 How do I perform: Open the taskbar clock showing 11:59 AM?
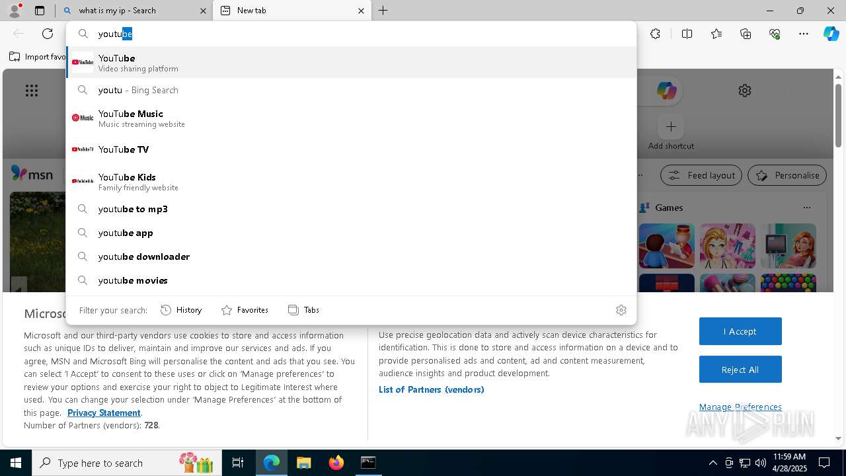789,463
